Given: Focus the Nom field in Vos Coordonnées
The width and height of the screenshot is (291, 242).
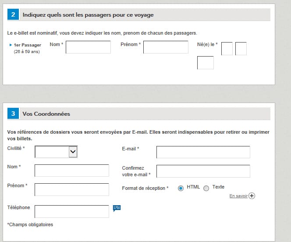Looking at the screenshot, I should pos(72,171).
